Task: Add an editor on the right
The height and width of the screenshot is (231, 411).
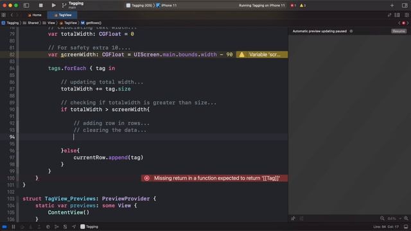Action: click(407, 15)
